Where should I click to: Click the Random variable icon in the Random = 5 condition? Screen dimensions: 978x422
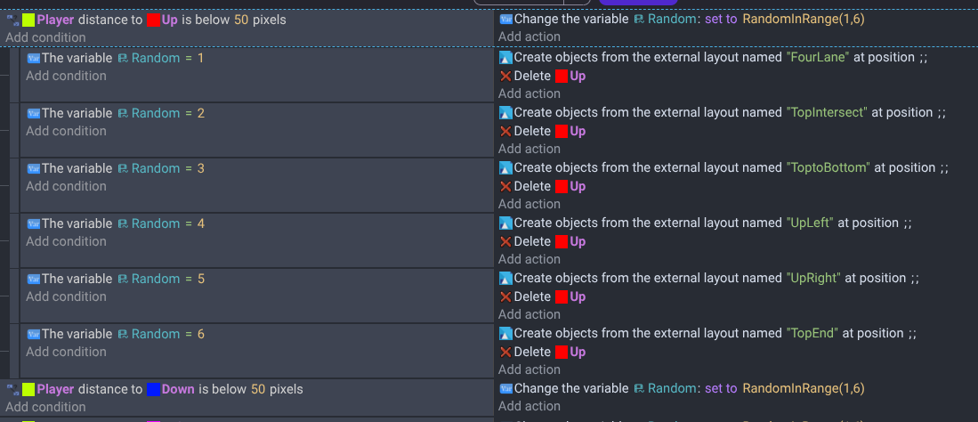click(x=123, y=279)
